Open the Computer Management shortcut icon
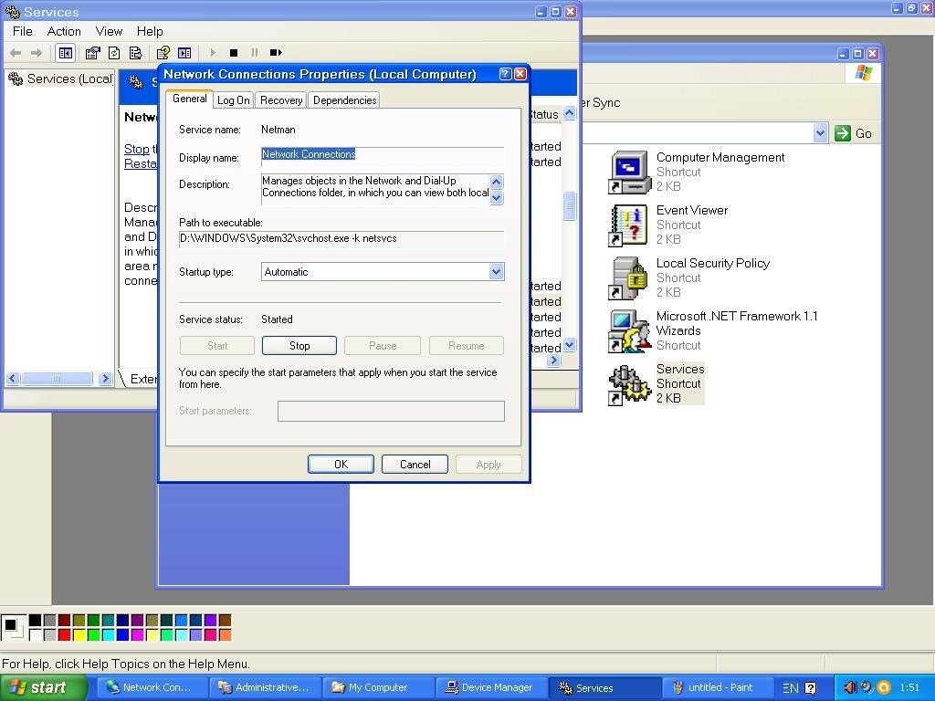 (628, 173)
